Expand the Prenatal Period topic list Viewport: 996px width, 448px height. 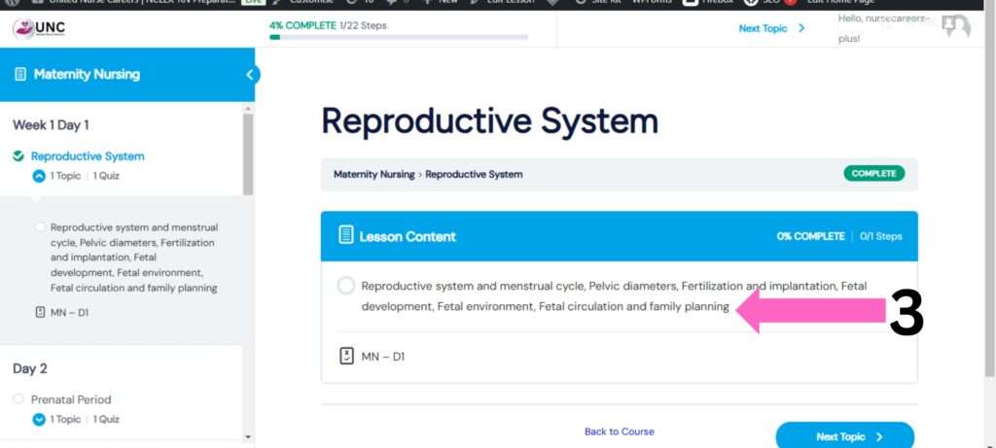pyautogui.click(x=39, y=419)
